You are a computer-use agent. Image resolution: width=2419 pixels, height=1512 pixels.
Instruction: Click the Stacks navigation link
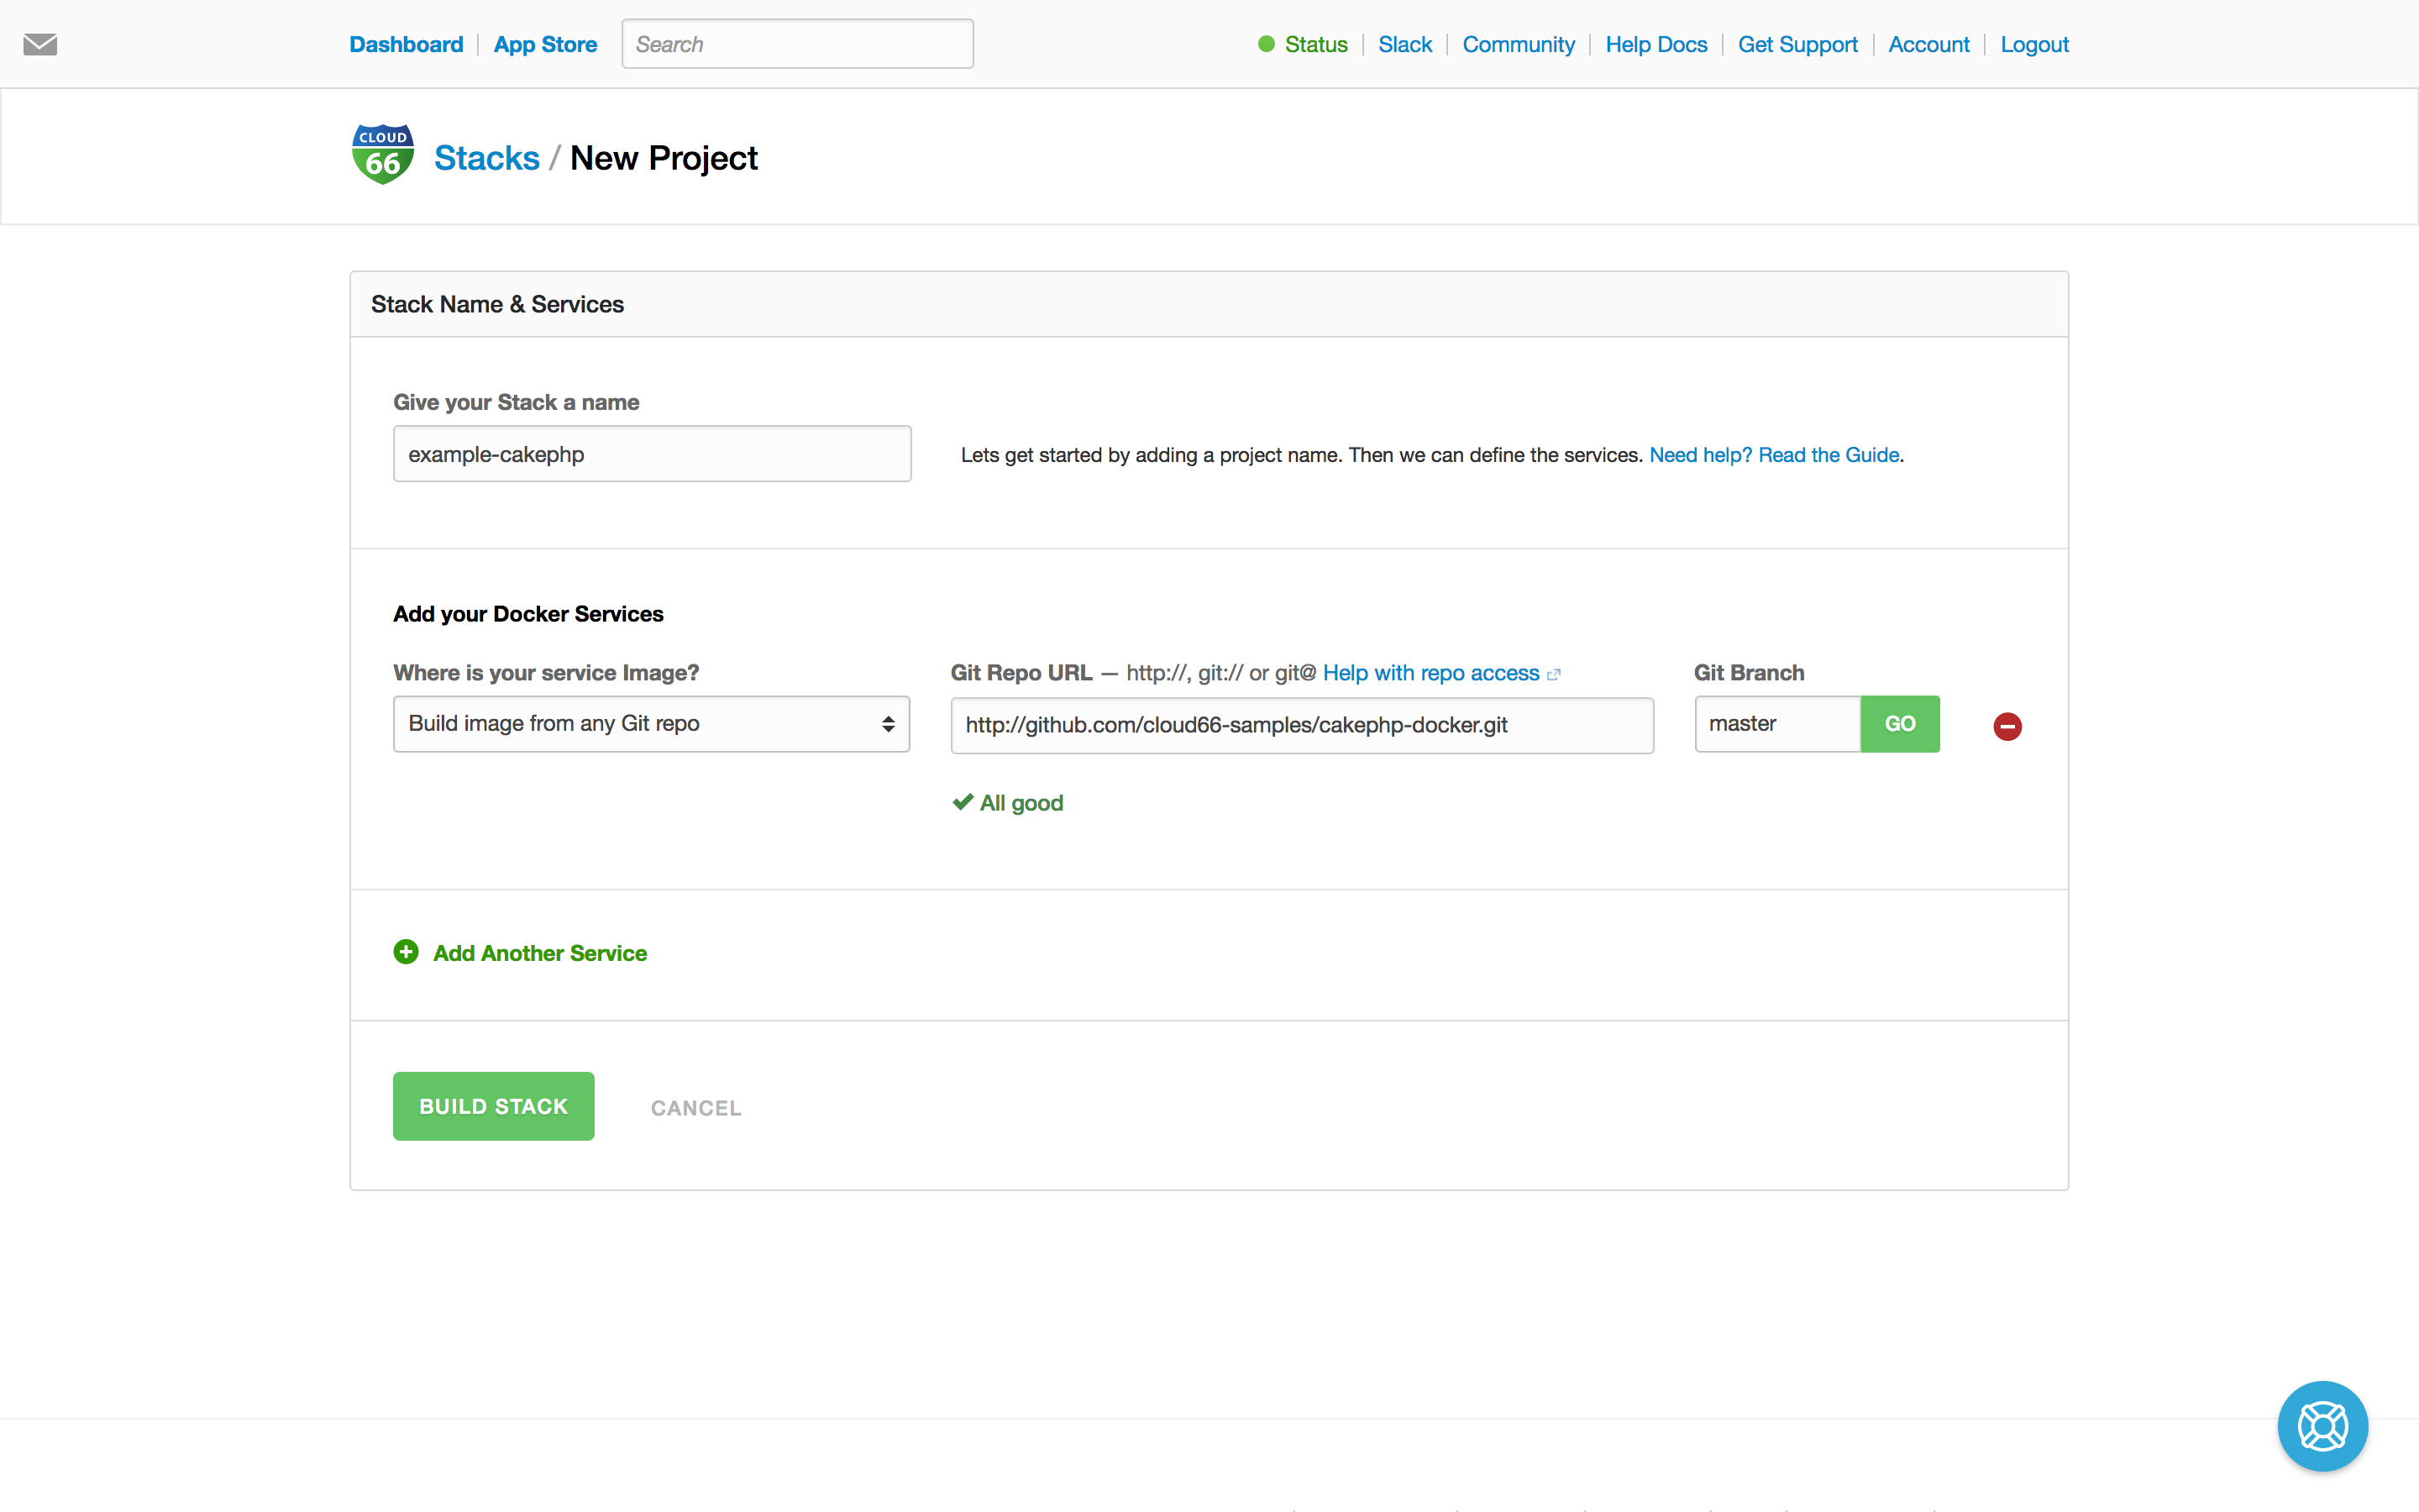point(485,159)
